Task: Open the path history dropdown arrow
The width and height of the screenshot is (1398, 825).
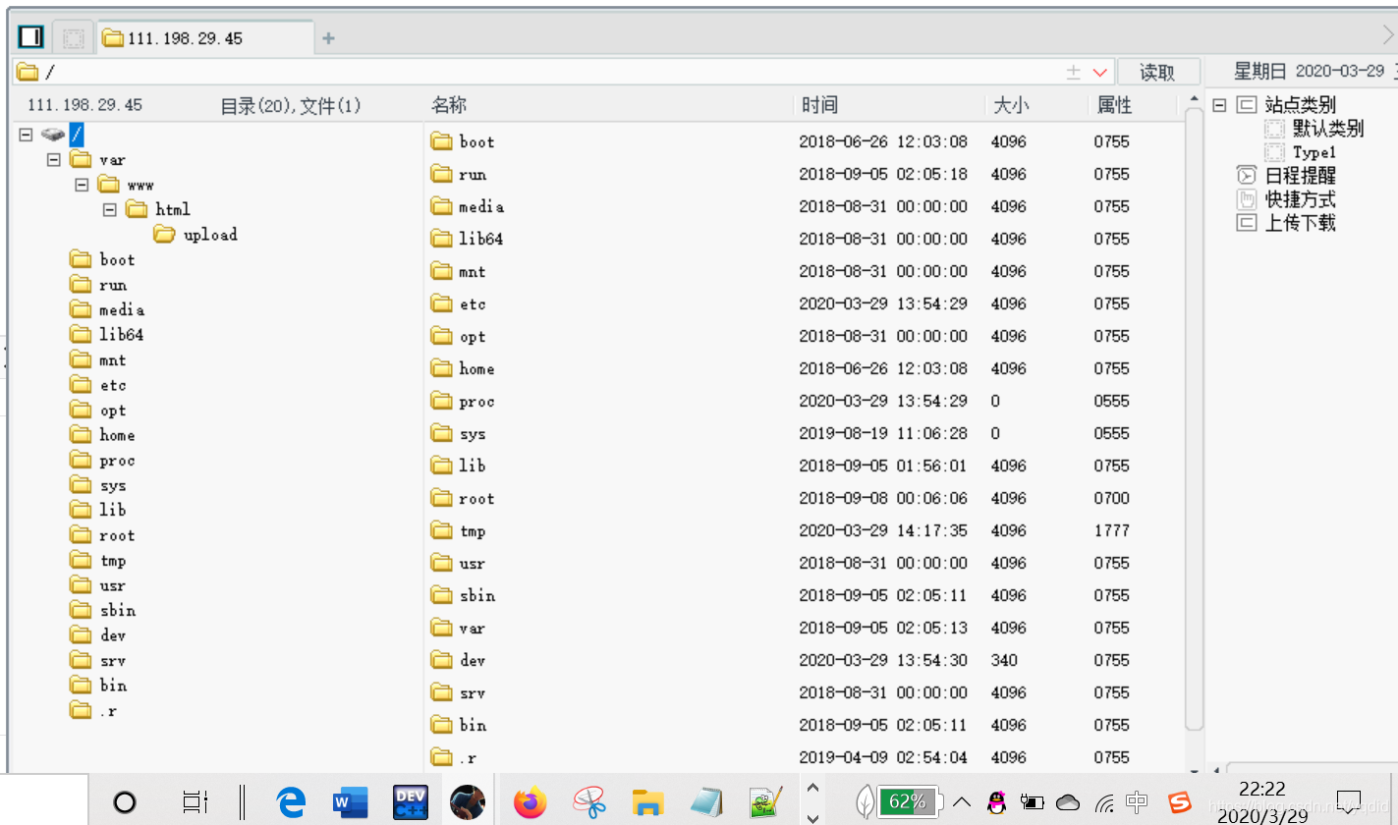Action: pyautogui.click(x=1100, y=73)
